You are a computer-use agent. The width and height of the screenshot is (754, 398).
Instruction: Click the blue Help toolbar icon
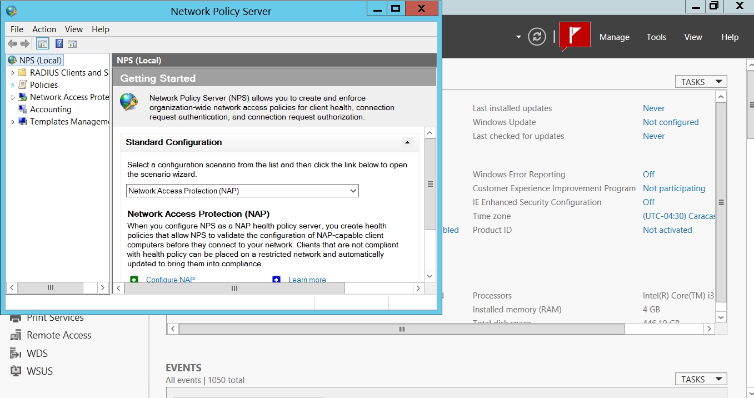click(59, 44)
